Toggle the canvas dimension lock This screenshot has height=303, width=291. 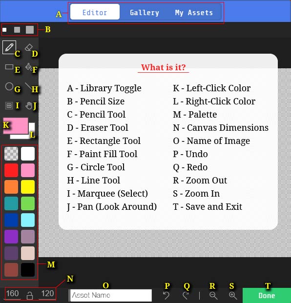click(30, 295)
